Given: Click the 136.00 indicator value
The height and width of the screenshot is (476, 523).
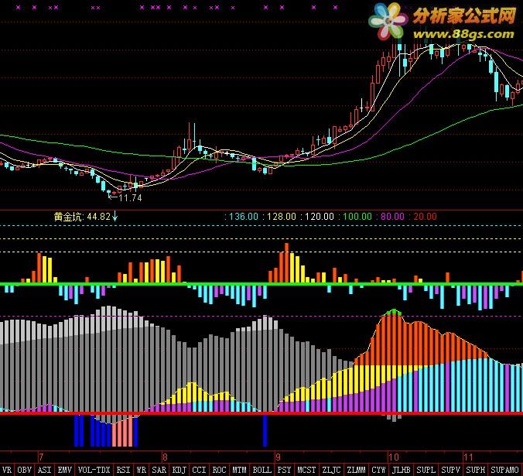Looking at the screenshot, I should [244, 217].
